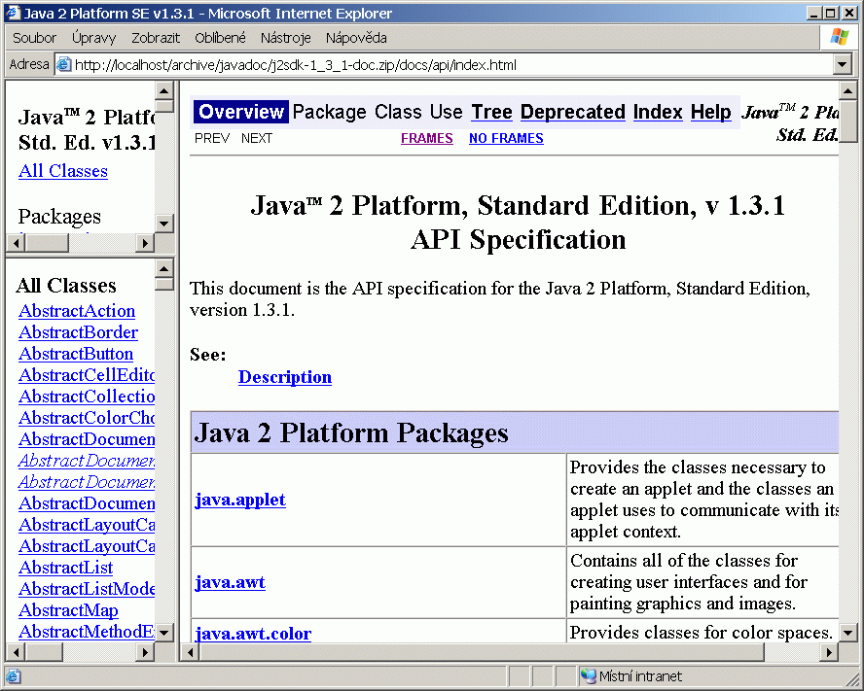
Task: Click the Internet Explorer icon in the title bar
Action: pos(13,13)
